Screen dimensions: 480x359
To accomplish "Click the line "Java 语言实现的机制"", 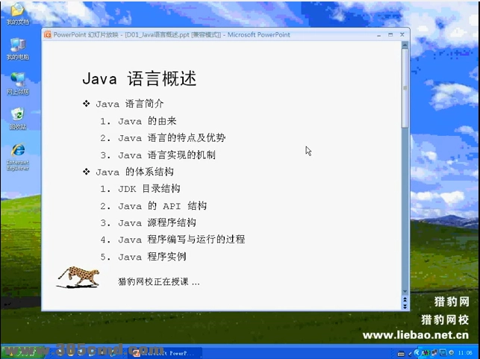I will pos(166,154).
